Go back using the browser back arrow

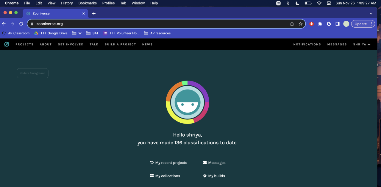pyautogui.click(x=4, y=24)
